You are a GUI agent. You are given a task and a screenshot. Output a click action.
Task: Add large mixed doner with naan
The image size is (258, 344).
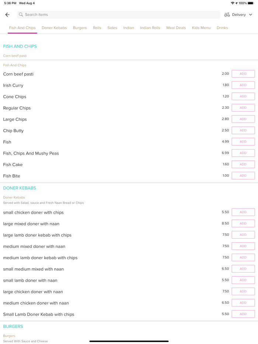click(243, 224)
